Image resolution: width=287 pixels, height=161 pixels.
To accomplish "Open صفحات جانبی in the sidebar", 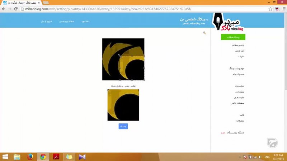I will tap(237, 103).
